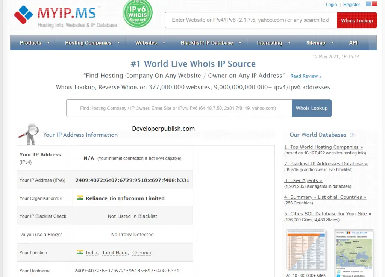Open Summary - List of all Countries link

[325, 197]
